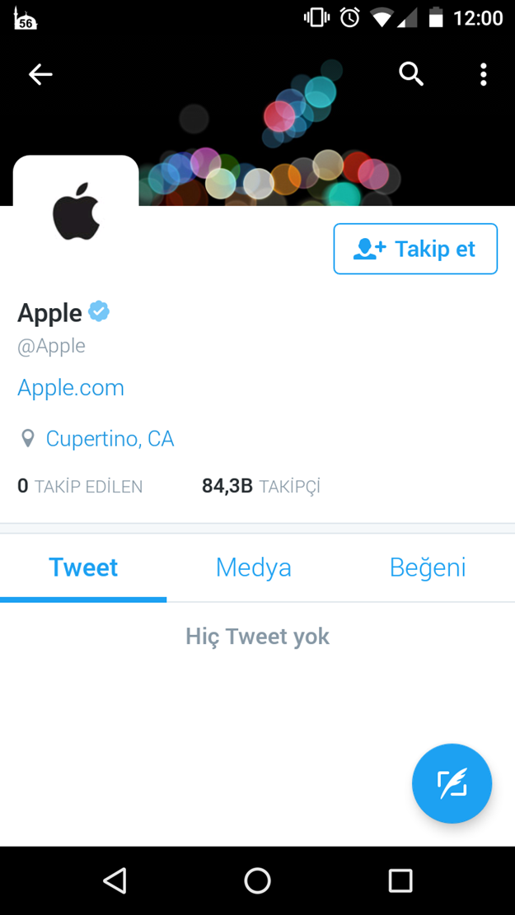Tap the back arrow icon
This screenshot has width=515, height=915.
pyautogui.click(x=40, y=74)
